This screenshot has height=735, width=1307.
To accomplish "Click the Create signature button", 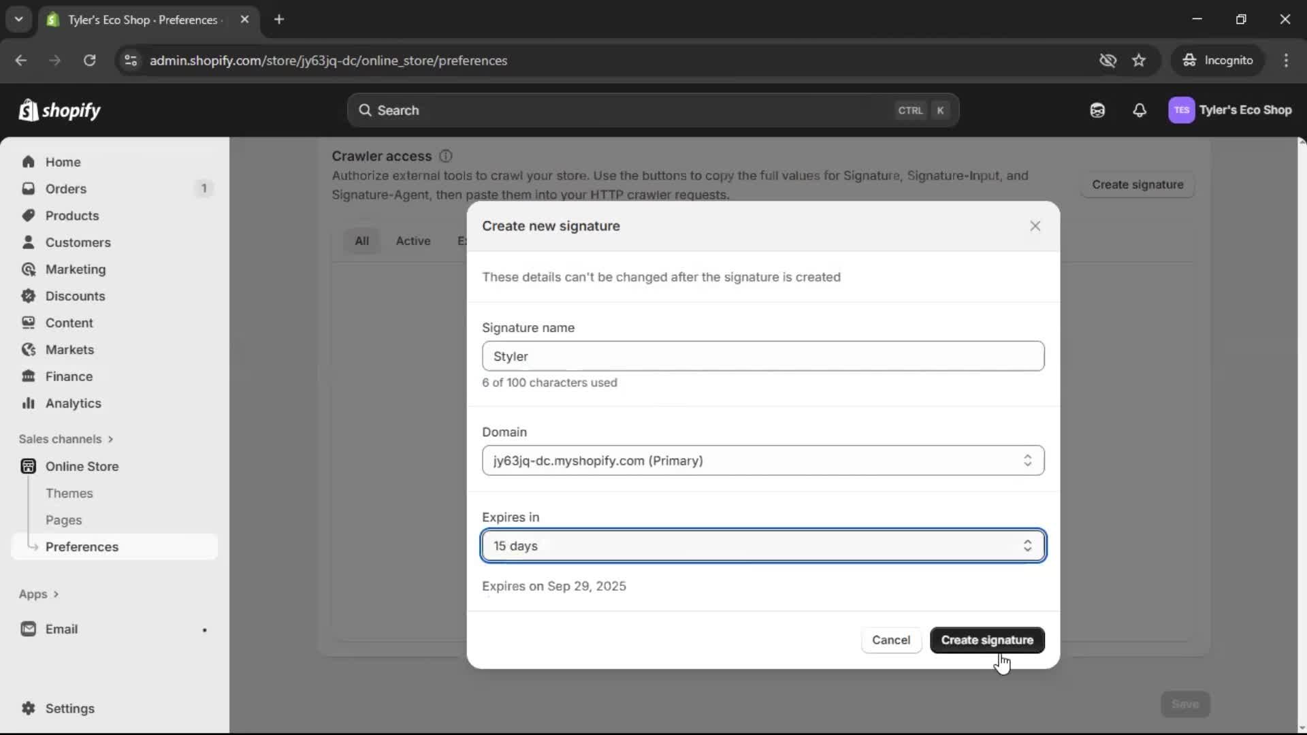I will pyautogui.click(x=986, y=640).
